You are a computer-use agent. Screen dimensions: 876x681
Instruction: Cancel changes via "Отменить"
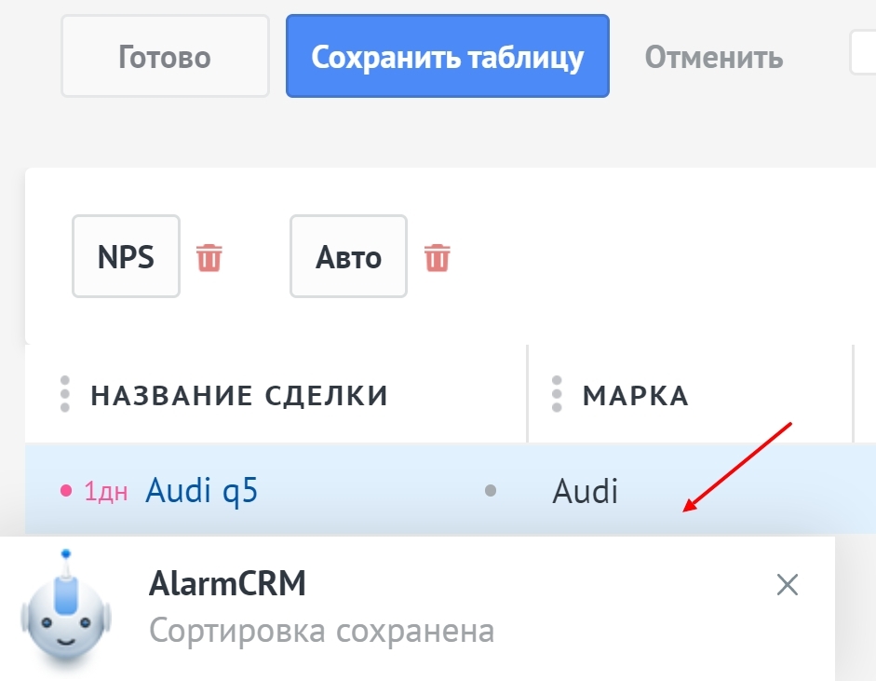click(714, 58)
